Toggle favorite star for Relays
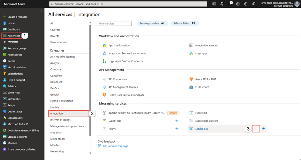 tap(177, 129)
